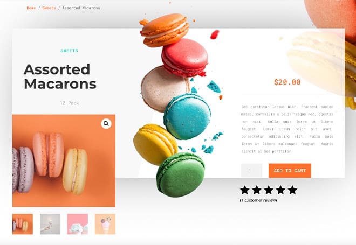The image size is (356, 245).
Task: Select the gray hand-holding-dessert thumbnail
Action: (x=50, y=224)
